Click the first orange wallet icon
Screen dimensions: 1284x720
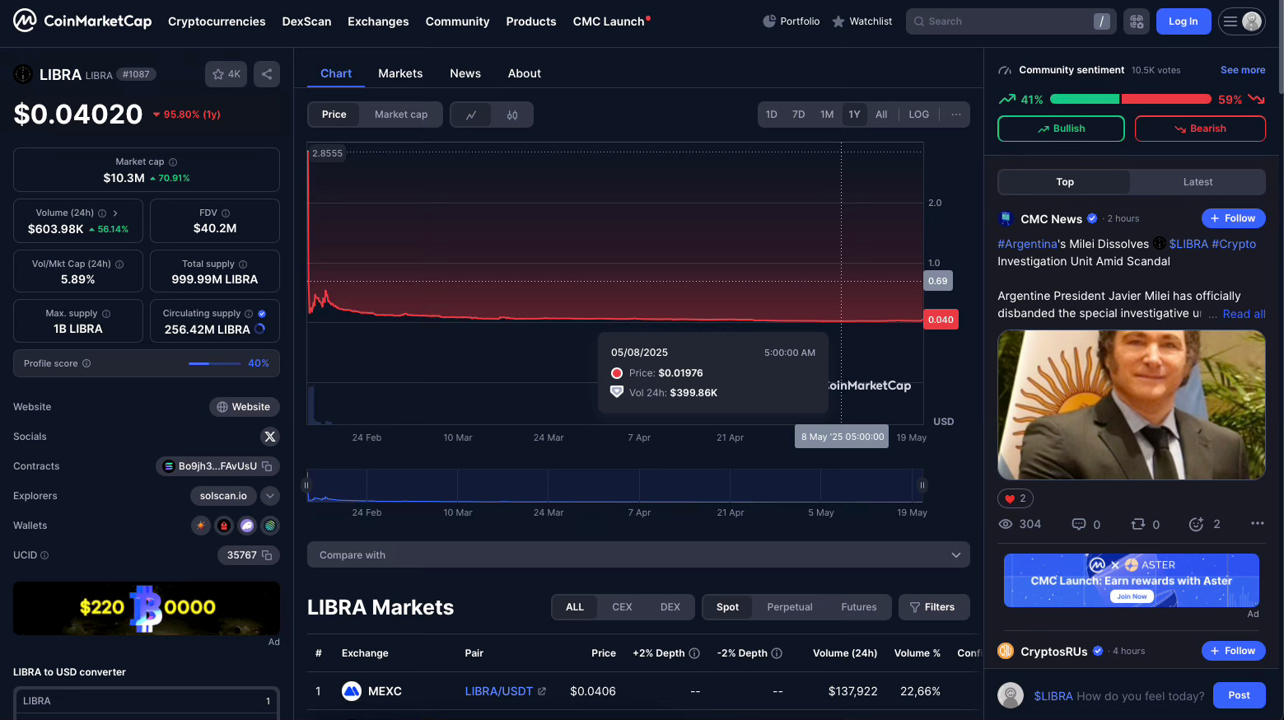point(200,526)
